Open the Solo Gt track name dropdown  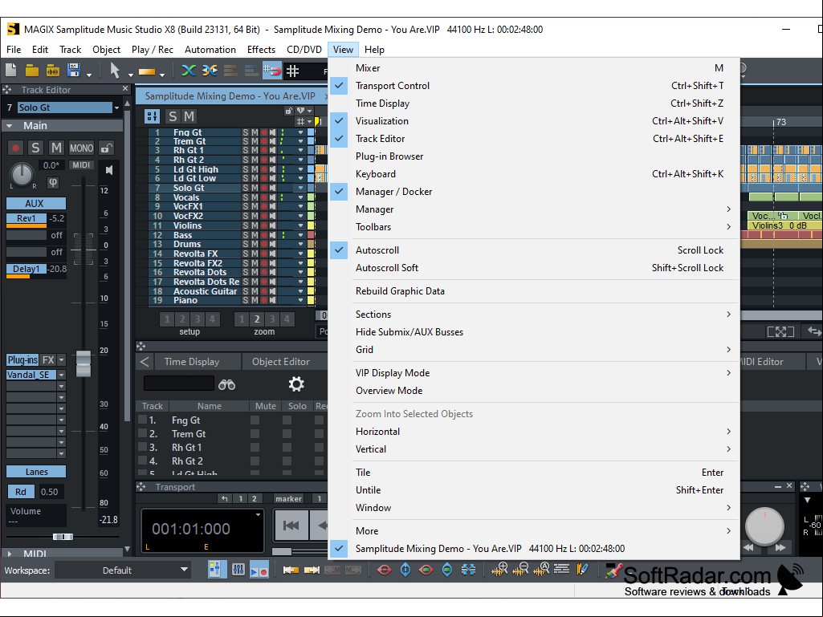coord(116,108)
